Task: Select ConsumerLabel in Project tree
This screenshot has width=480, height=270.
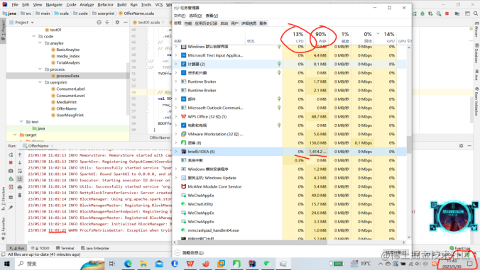Action: coord(70,89)
